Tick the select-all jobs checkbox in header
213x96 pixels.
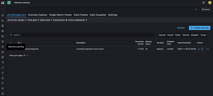click(11, 43)
